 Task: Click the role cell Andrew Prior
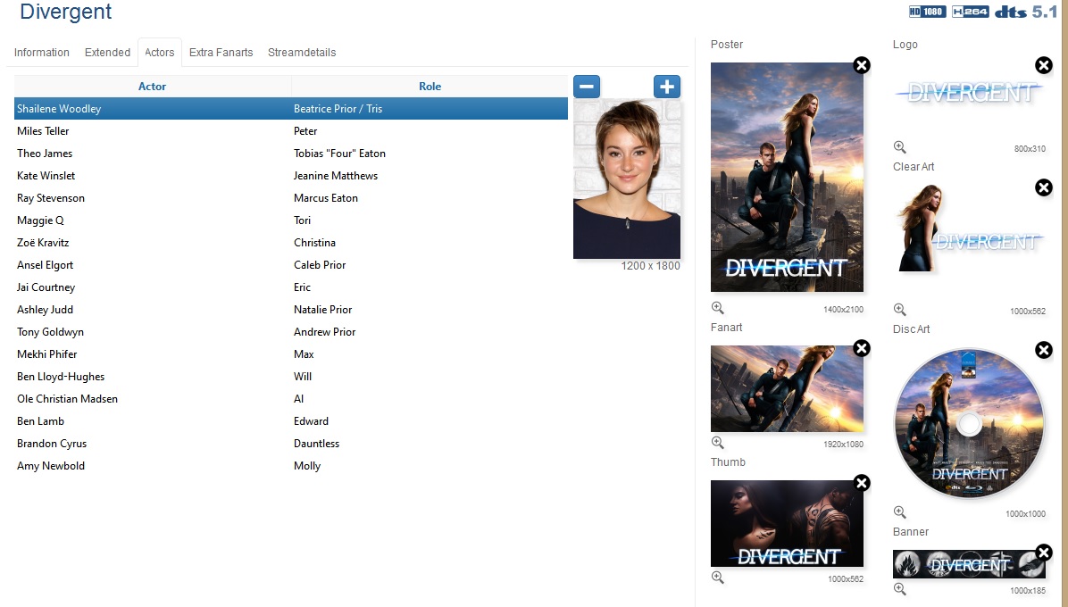click(325, 332)
